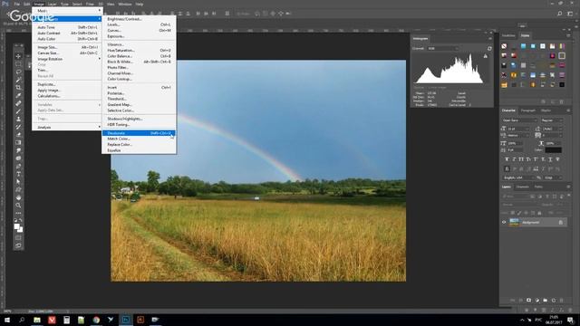
Task: Select the Horizontal Type tool
Action: tap(18, 174)
